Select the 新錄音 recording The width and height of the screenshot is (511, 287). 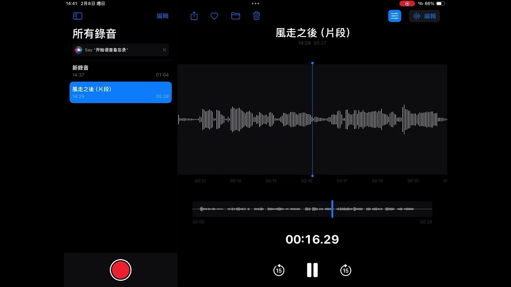point(121,71)
